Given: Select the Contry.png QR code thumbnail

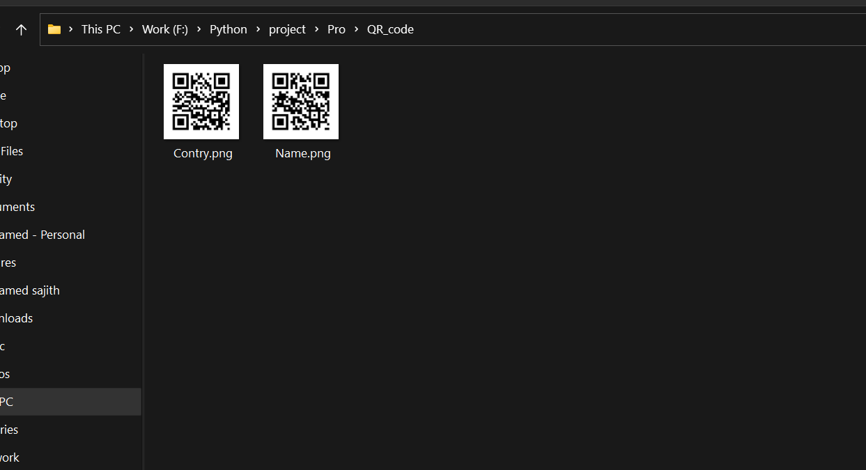Looking at the screenshot, I should tap(201, 102).
